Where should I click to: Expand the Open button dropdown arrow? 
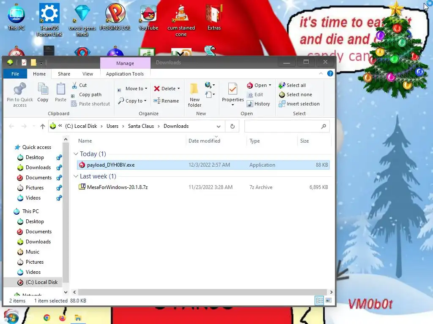coord(270,85)
